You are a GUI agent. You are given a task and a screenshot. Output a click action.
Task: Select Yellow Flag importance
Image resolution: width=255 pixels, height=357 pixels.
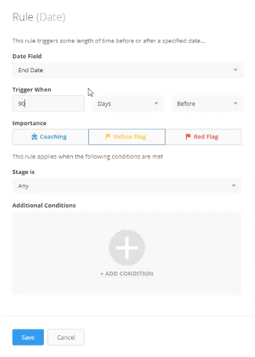(127, 137)
